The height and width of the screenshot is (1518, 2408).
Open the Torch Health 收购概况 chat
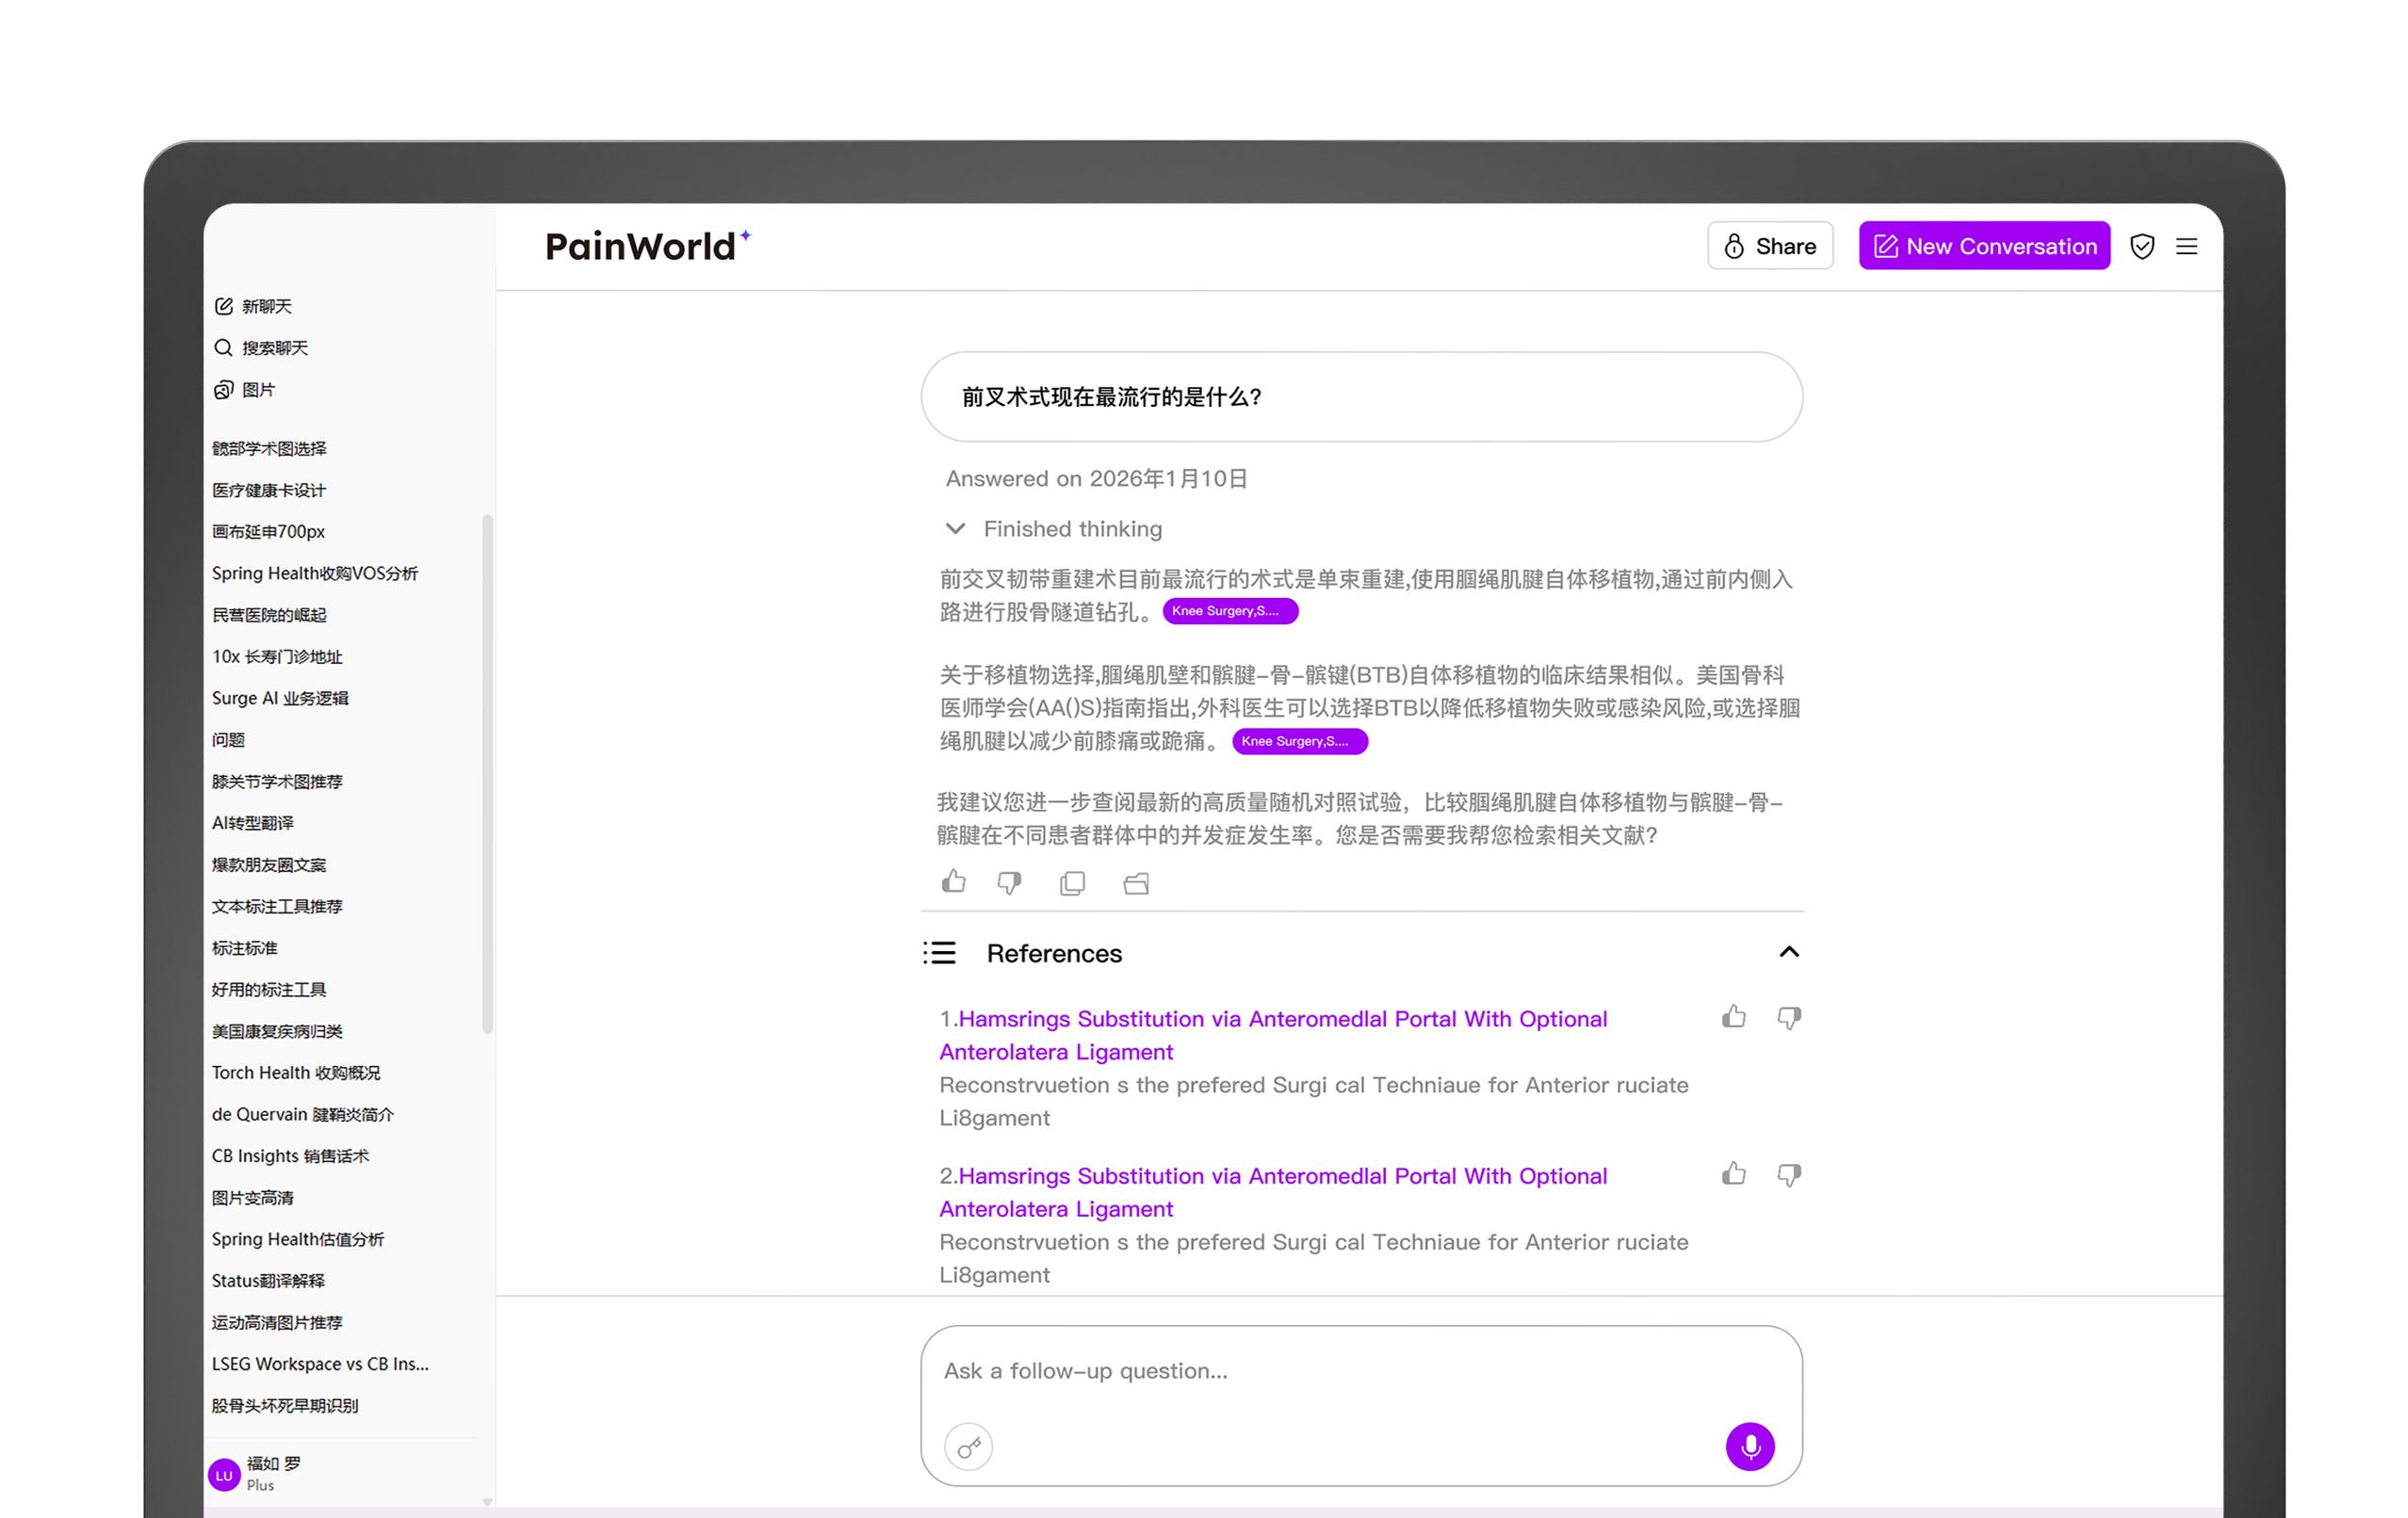pos(296,1073)
